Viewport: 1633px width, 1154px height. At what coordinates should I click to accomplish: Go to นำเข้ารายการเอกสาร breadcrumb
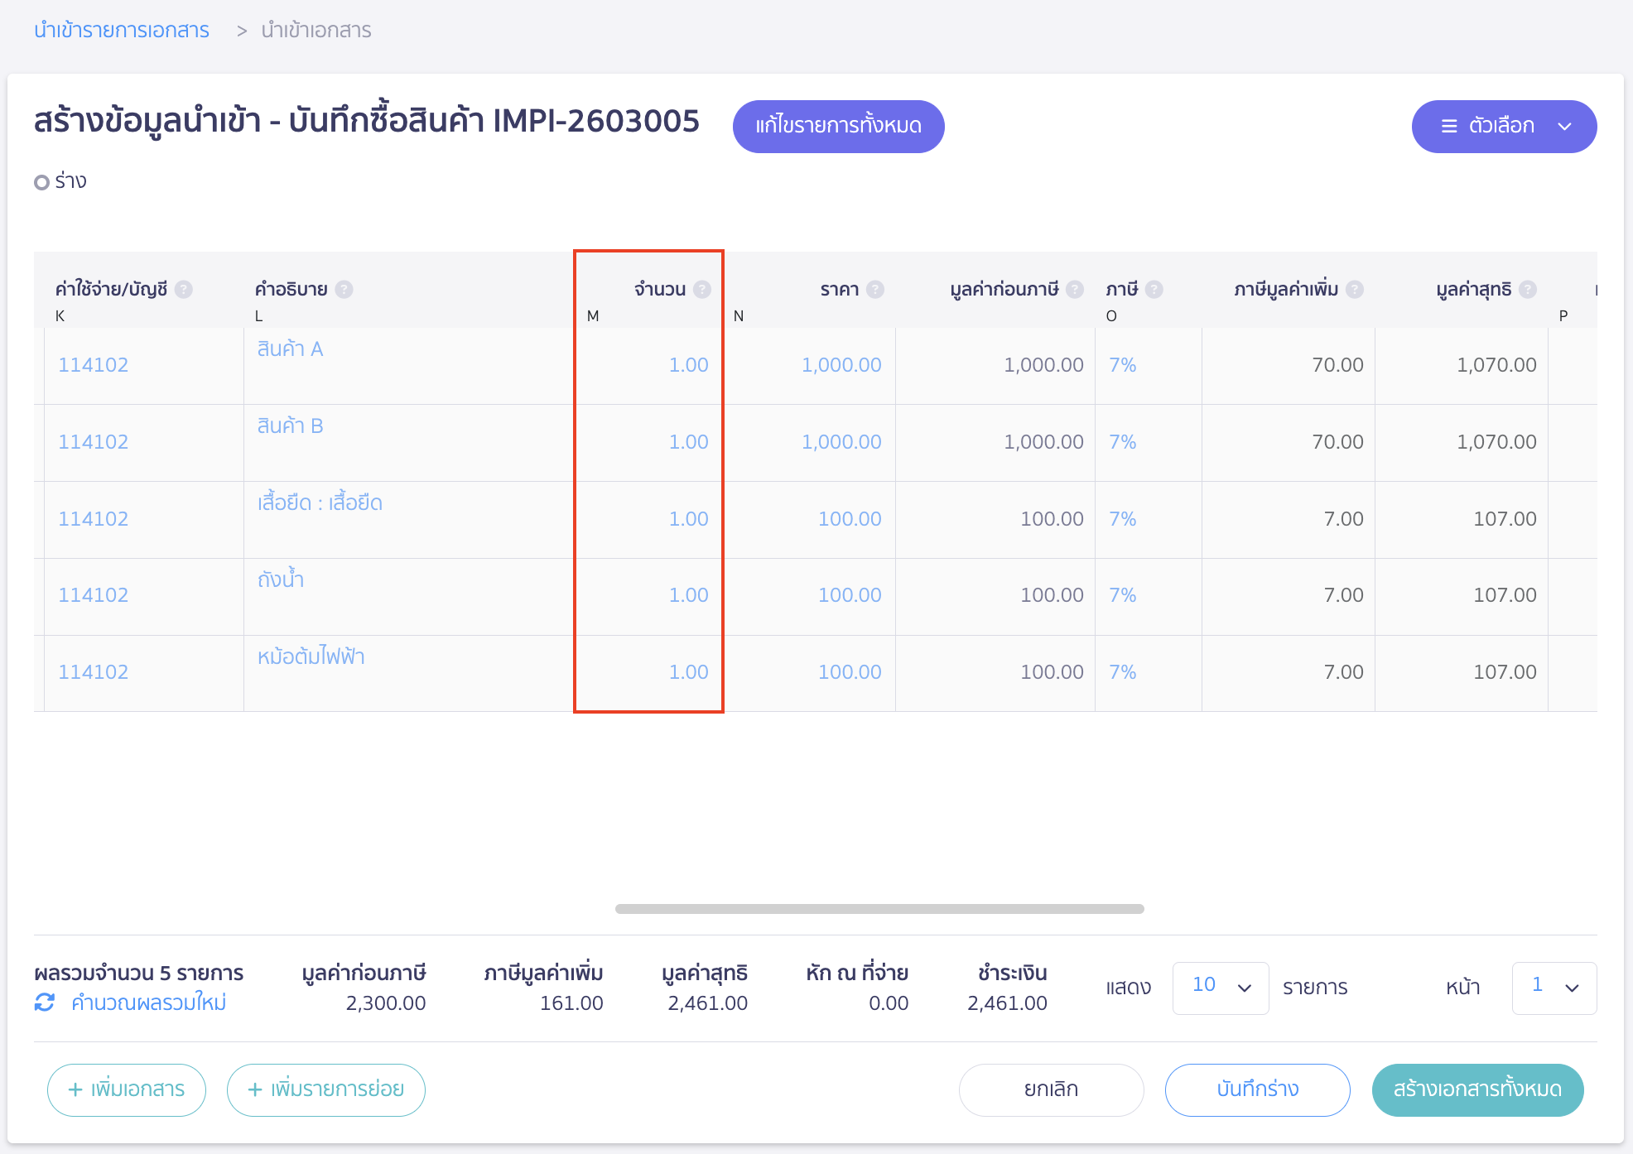pyautogui.click(x=122, y=31)
